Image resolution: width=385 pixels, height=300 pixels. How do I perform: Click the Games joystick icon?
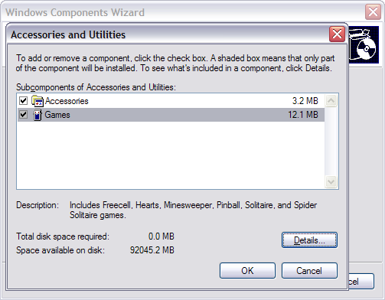click(x=38, y=115)
